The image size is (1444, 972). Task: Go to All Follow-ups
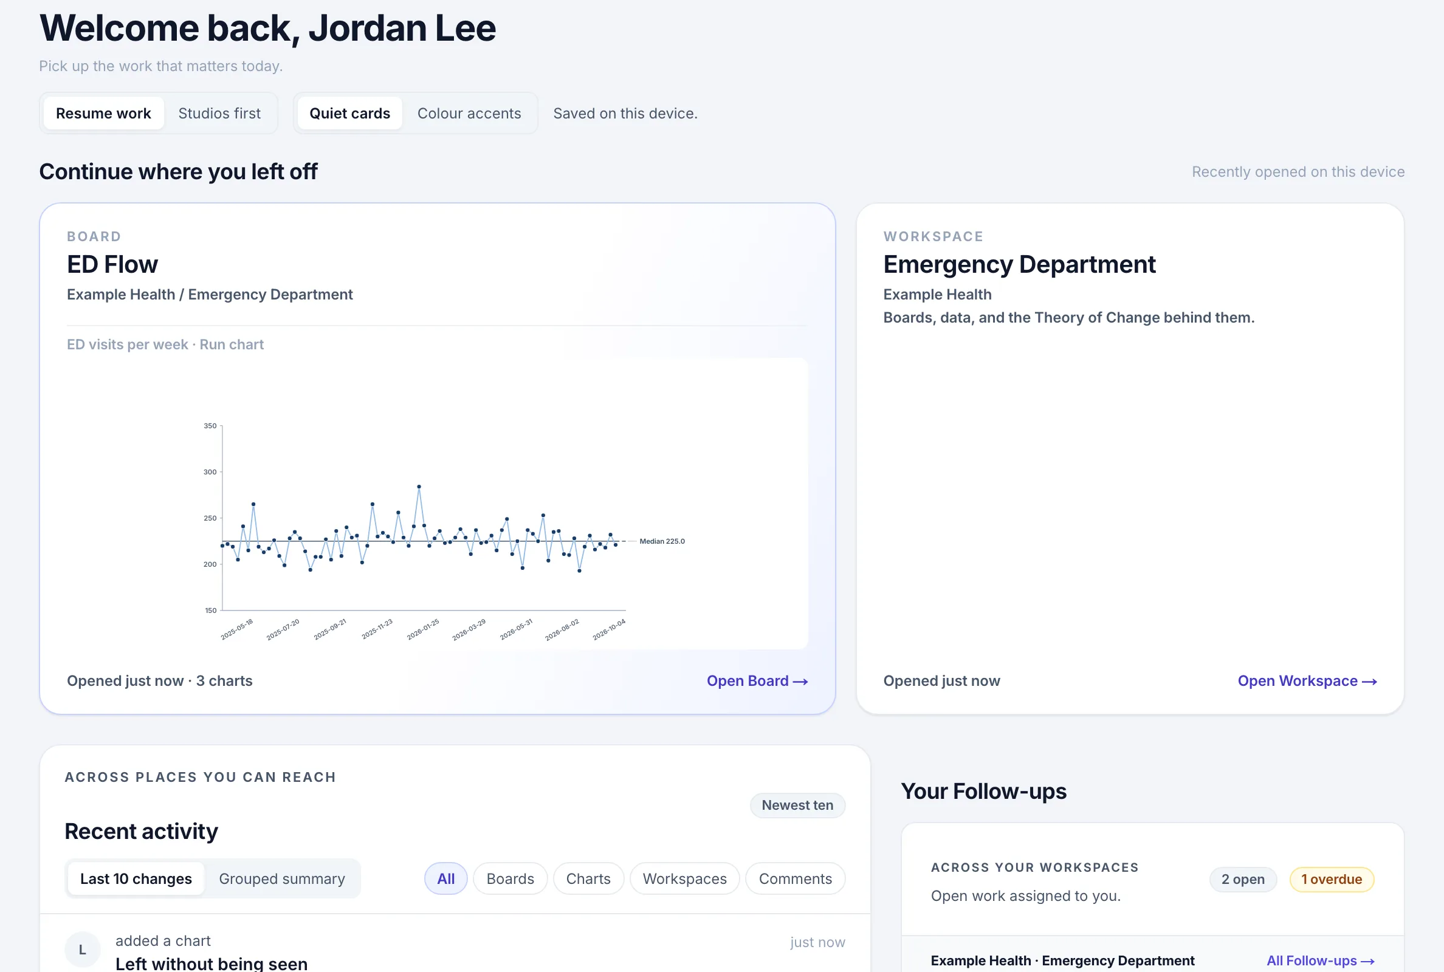tap(1320, 960)
